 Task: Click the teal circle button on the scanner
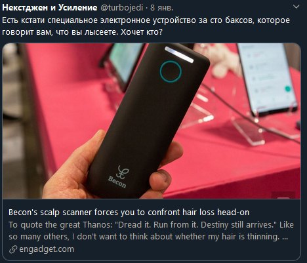[171, 71]
